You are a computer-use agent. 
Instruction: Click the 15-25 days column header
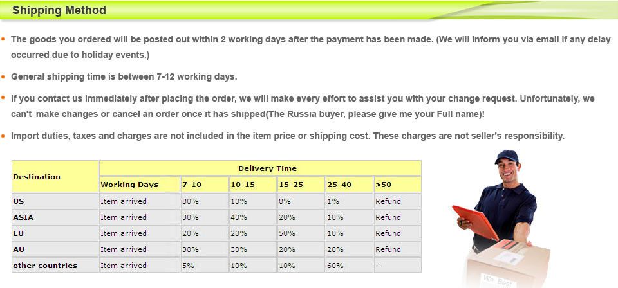301,184
